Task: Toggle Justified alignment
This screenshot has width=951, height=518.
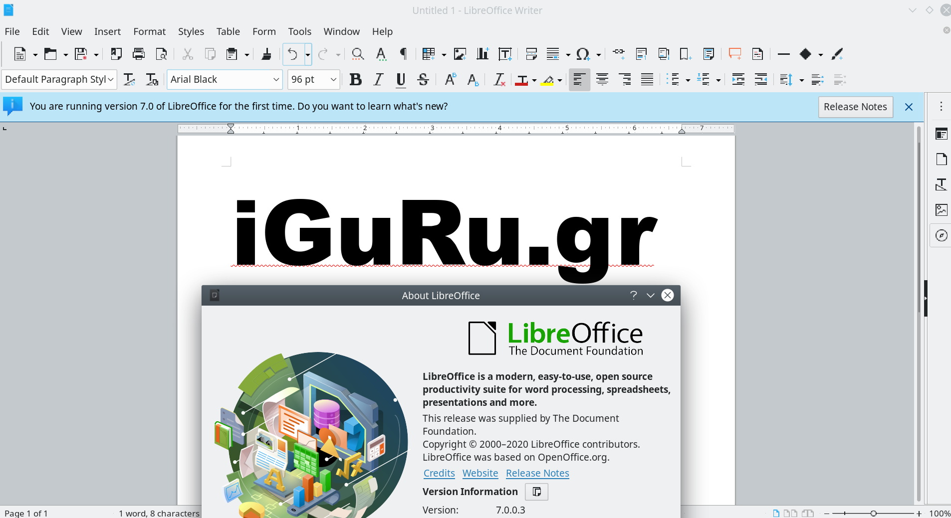Action: tap(647, 80)
